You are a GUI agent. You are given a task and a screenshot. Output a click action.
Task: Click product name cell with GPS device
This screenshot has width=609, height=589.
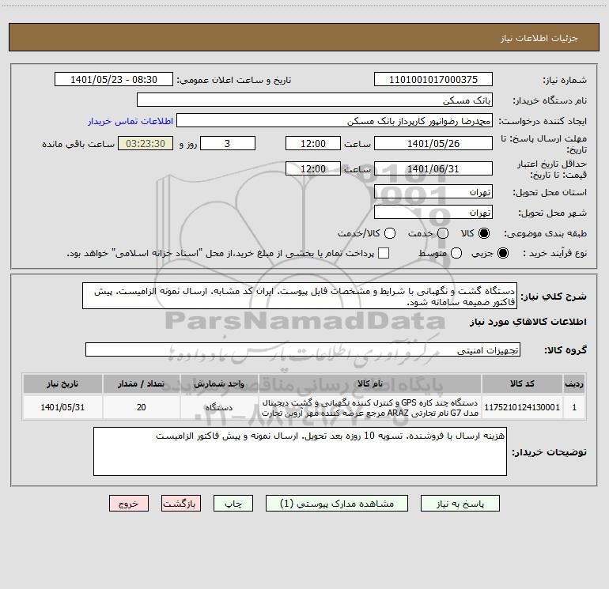[370, 407]
